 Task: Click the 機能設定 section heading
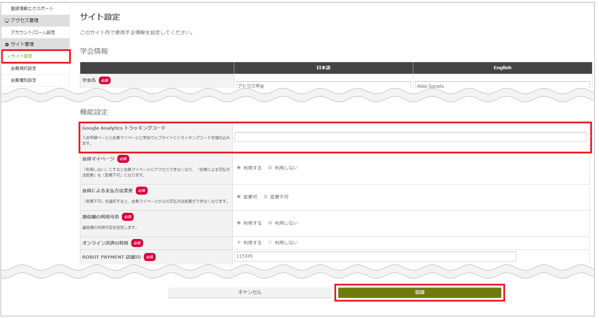pos(94,112)
